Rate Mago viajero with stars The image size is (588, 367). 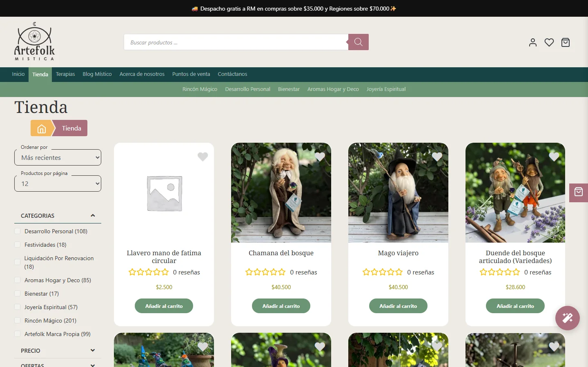tap(383, 272)
